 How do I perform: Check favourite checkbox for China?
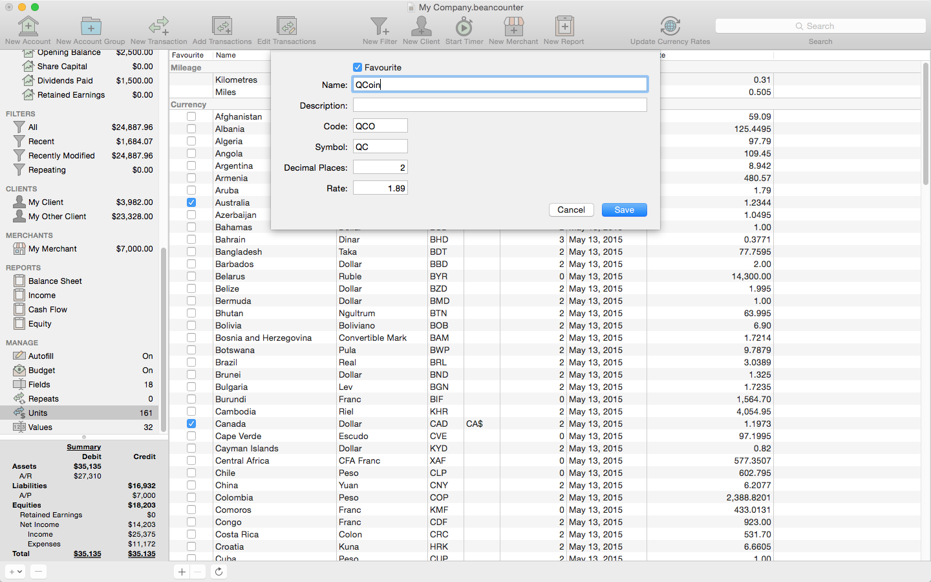pos(191,485)
